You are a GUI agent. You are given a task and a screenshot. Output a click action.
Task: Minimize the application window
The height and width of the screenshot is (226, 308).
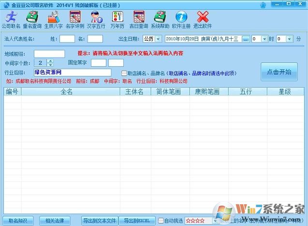(277, 4)
